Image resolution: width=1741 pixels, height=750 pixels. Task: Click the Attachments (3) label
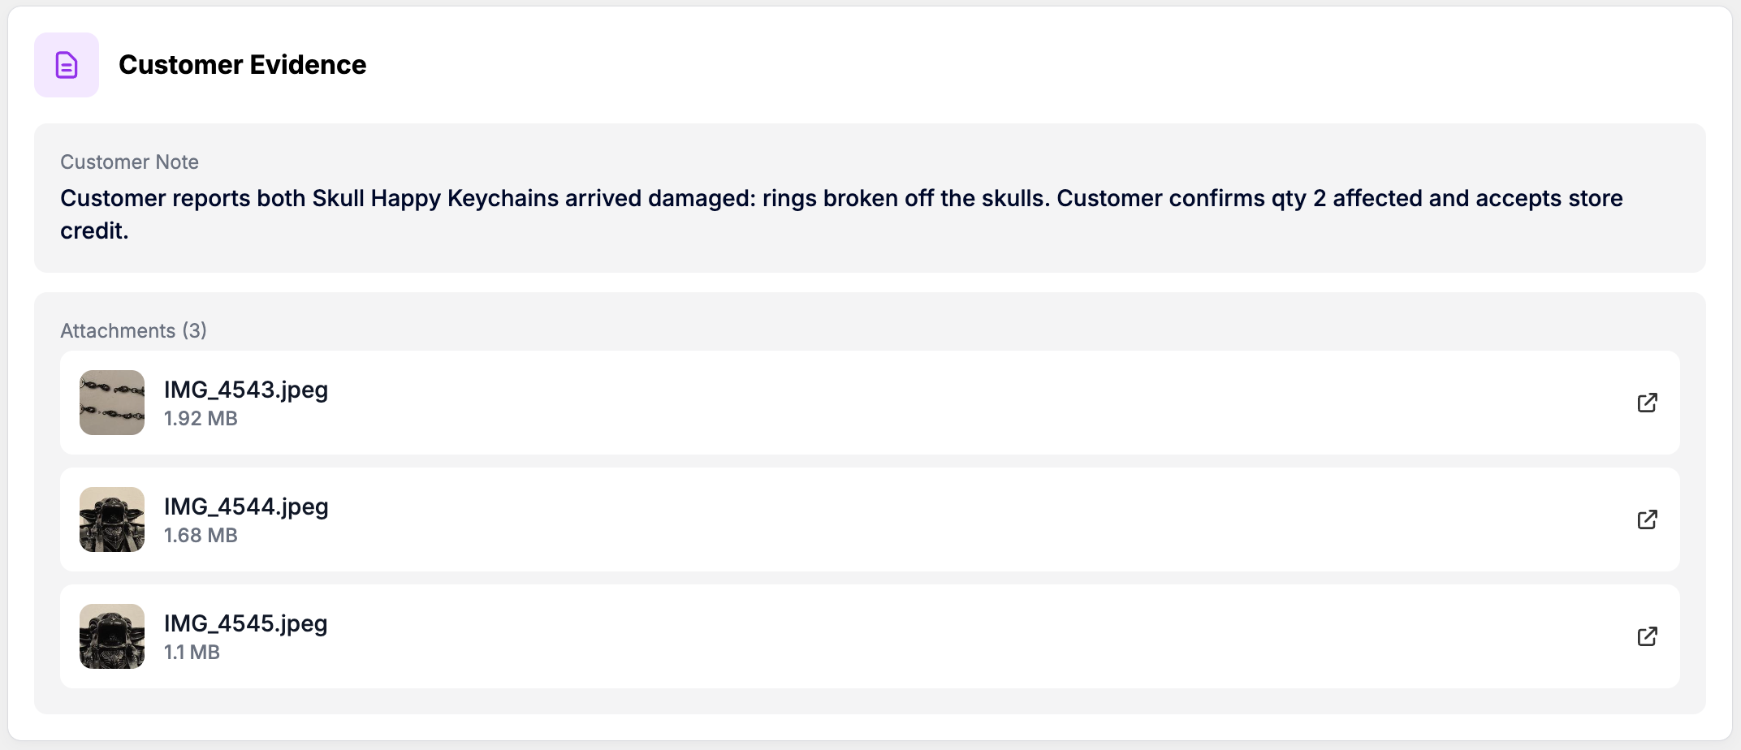coord(134,330)
